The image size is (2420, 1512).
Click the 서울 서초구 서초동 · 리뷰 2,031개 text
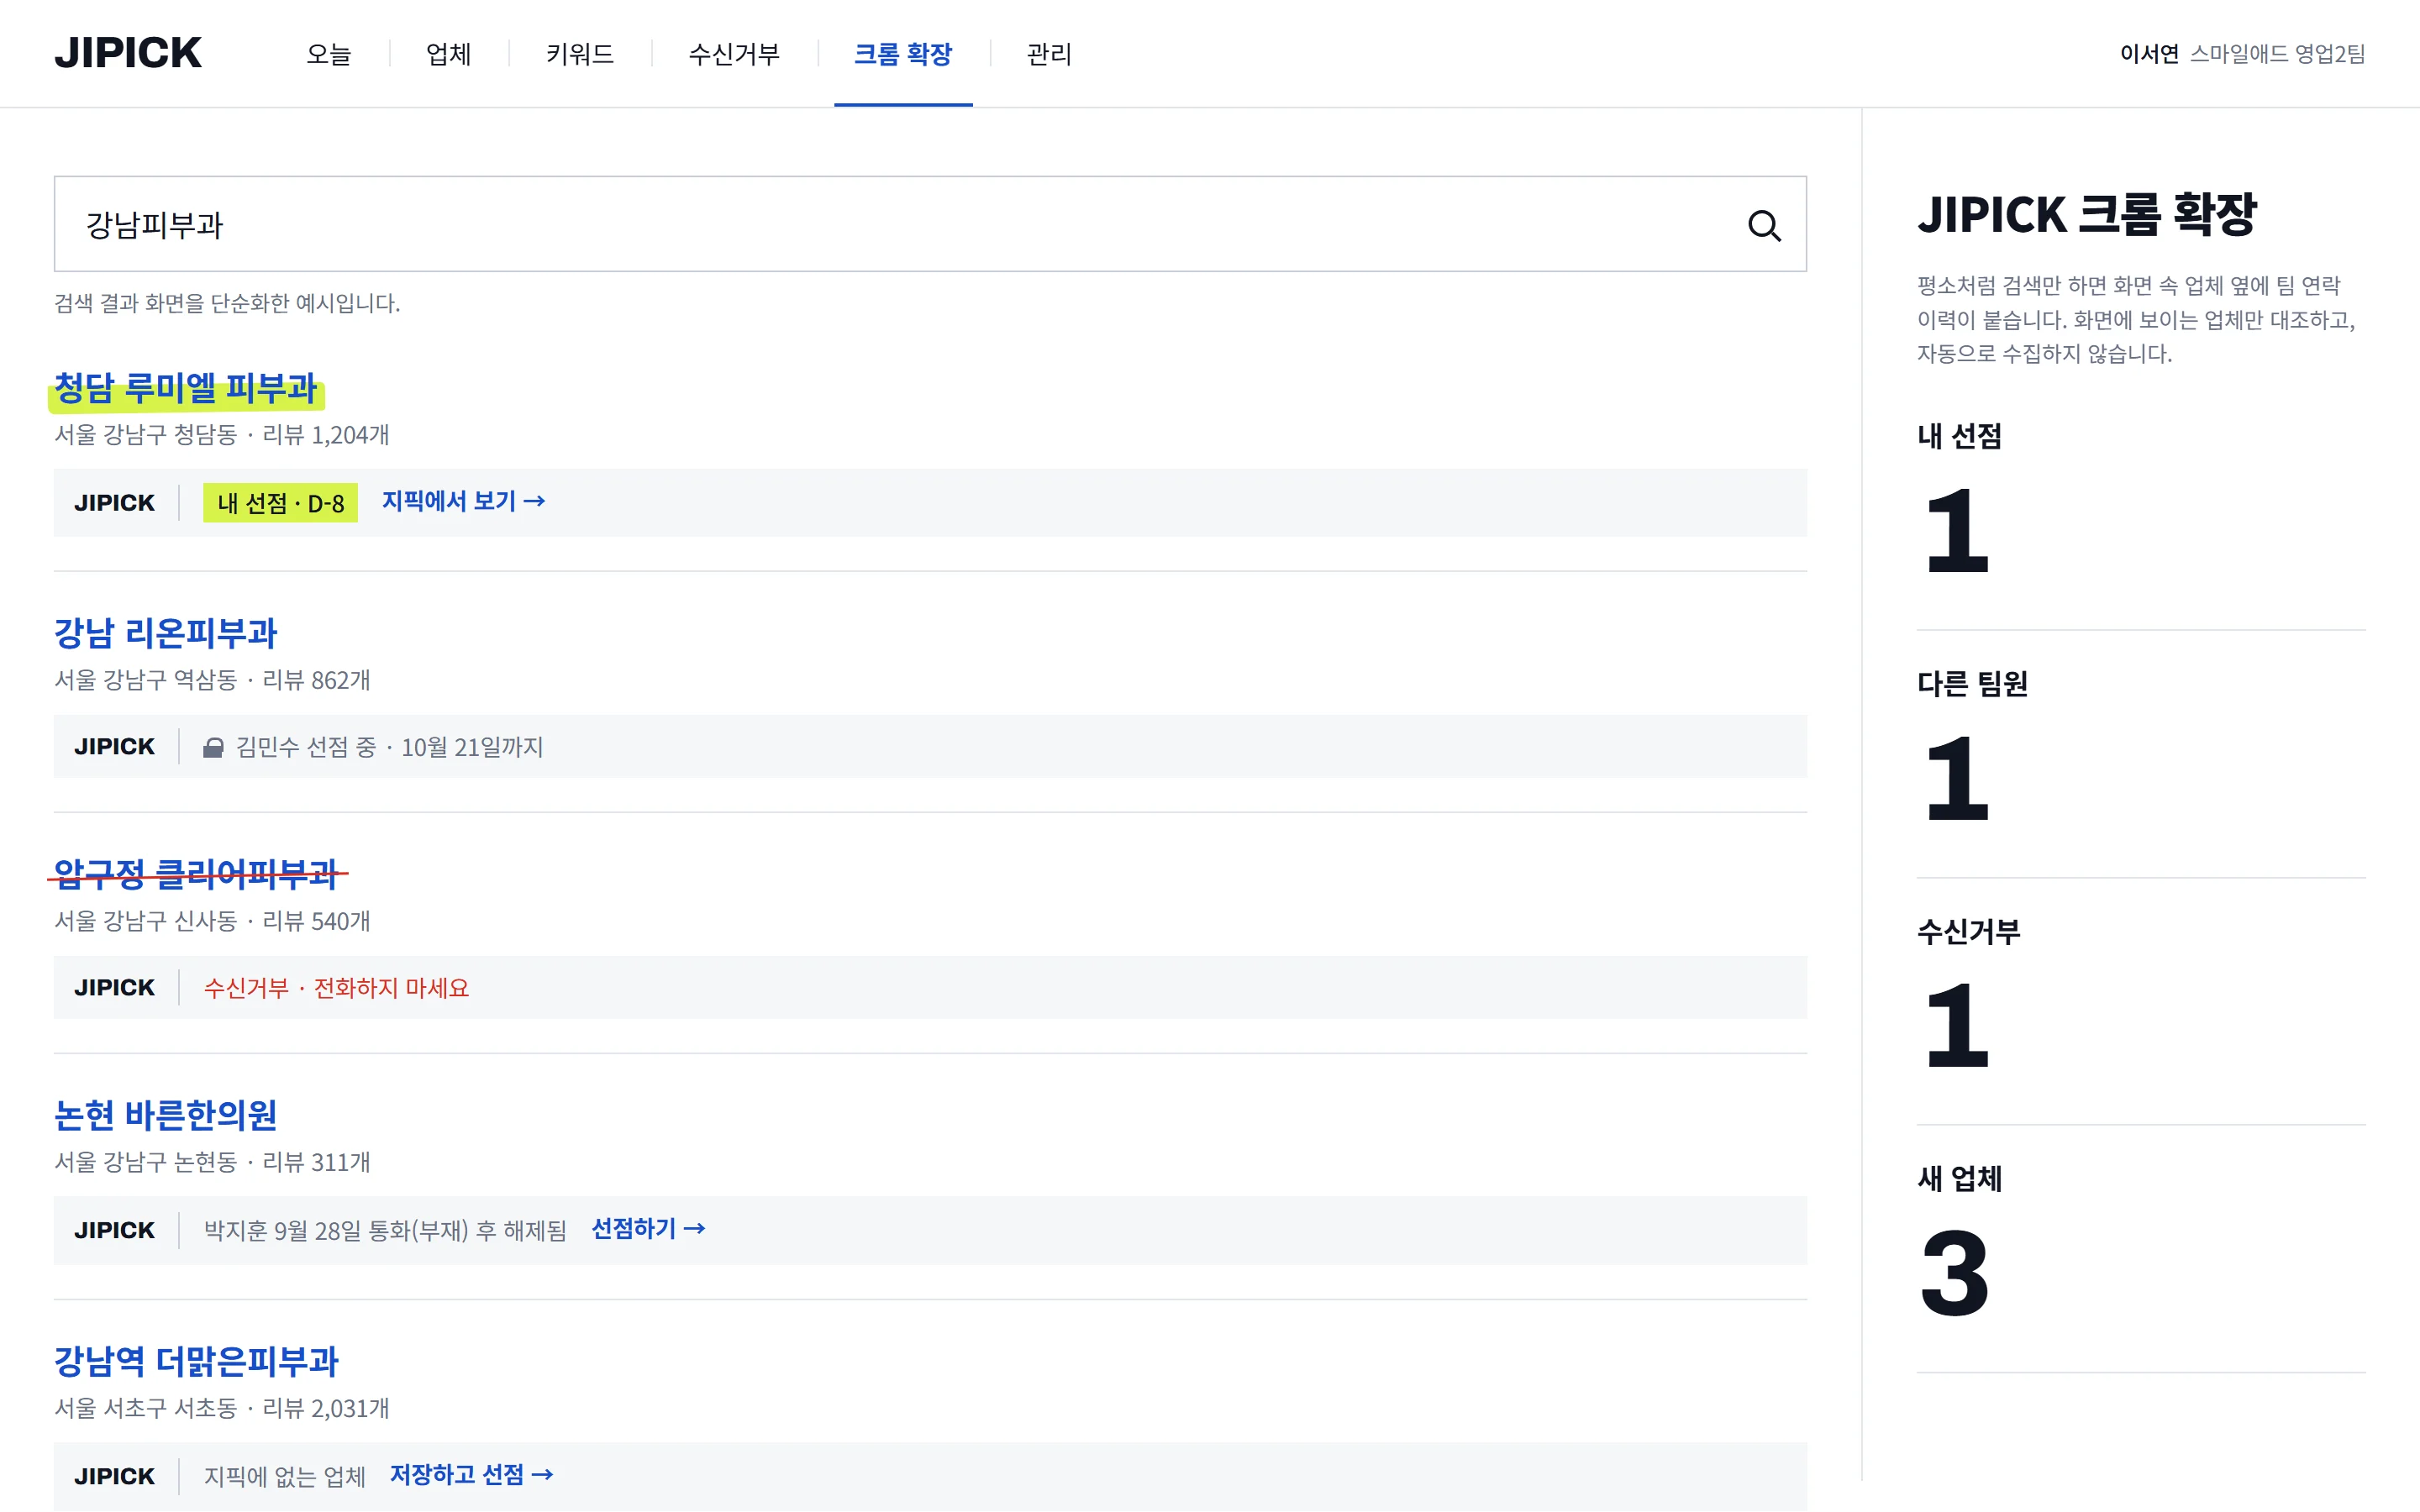point(222,1408)
